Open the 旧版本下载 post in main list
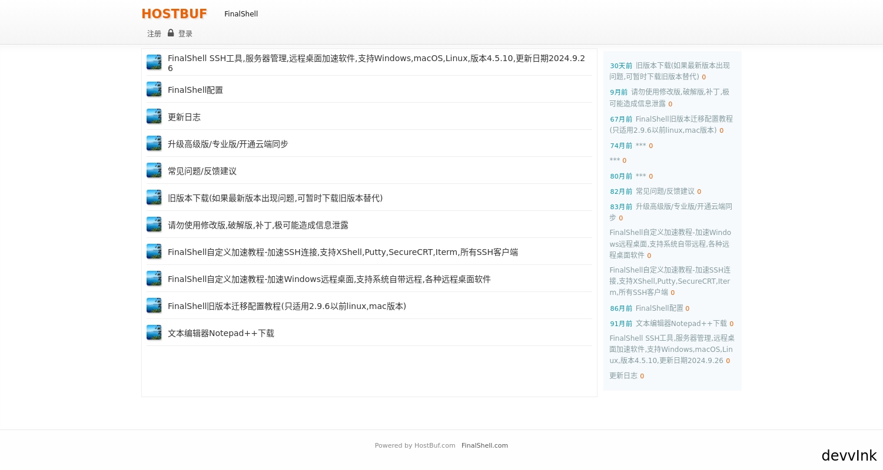The width and height of the screenshot is (883, 470). 275,198
